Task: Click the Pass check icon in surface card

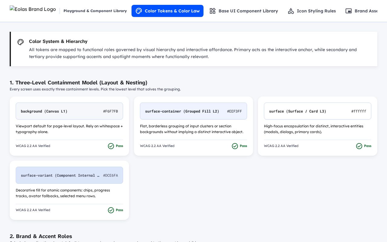Action: 359,146
